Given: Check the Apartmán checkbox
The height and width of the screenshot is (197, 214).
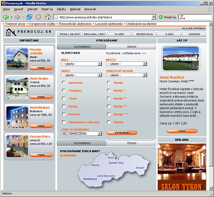Looking at the screenshot, I should click(64, 82).
